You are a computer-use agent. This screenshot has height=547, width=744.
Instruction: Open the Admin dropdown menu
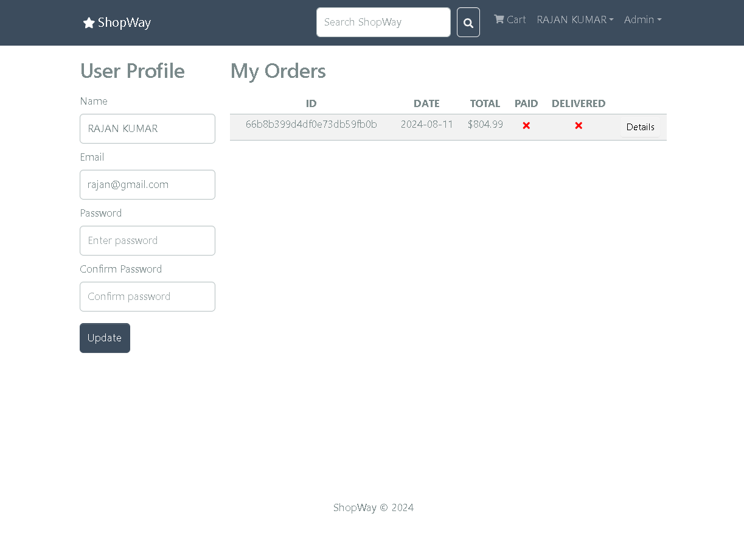pos(642,19)
